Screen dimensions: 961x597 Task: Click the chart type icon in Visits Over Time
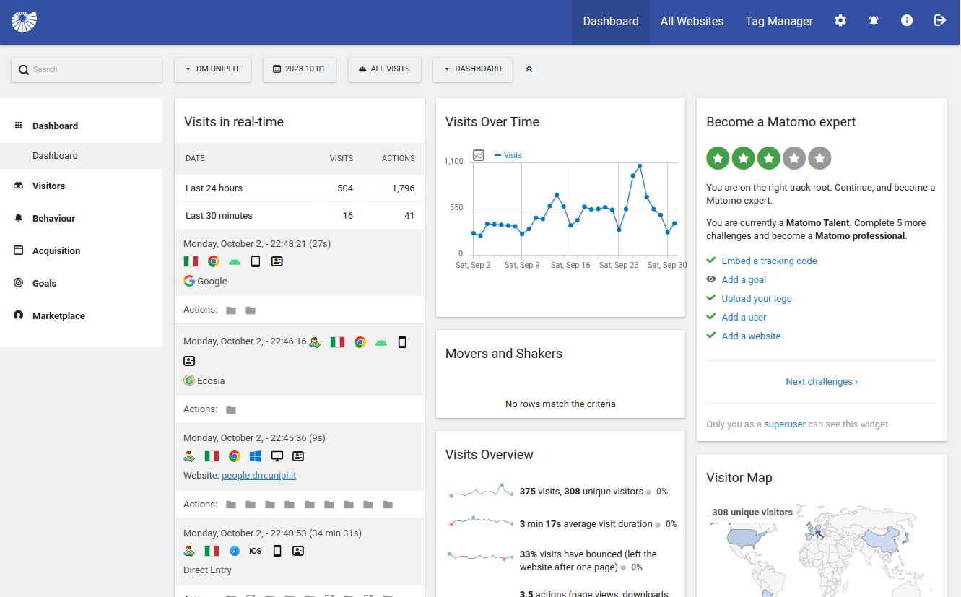coord(479,155)
